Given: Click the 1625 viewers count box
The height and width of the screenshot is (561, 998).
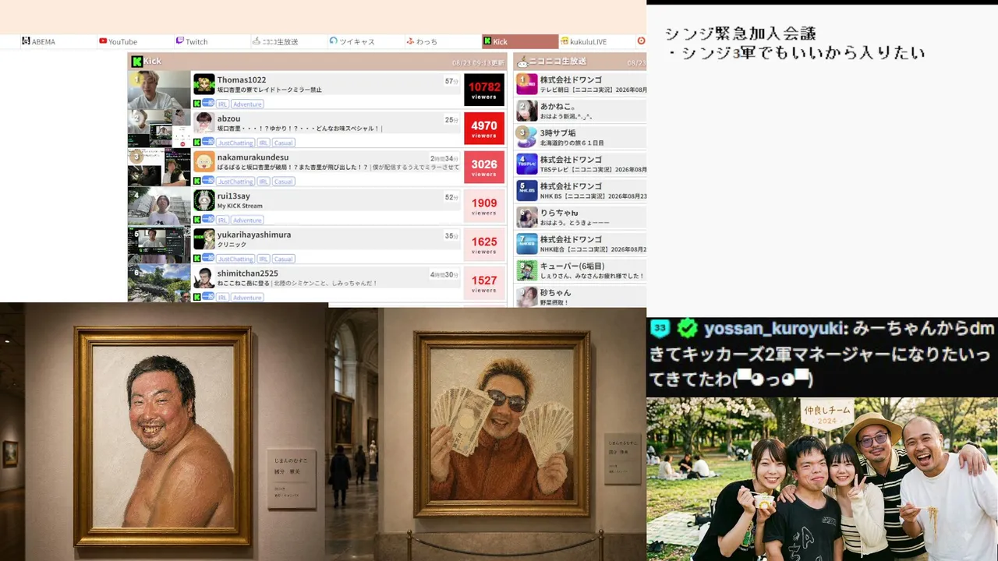Looking at the screenshot, I should coord(484,245).
